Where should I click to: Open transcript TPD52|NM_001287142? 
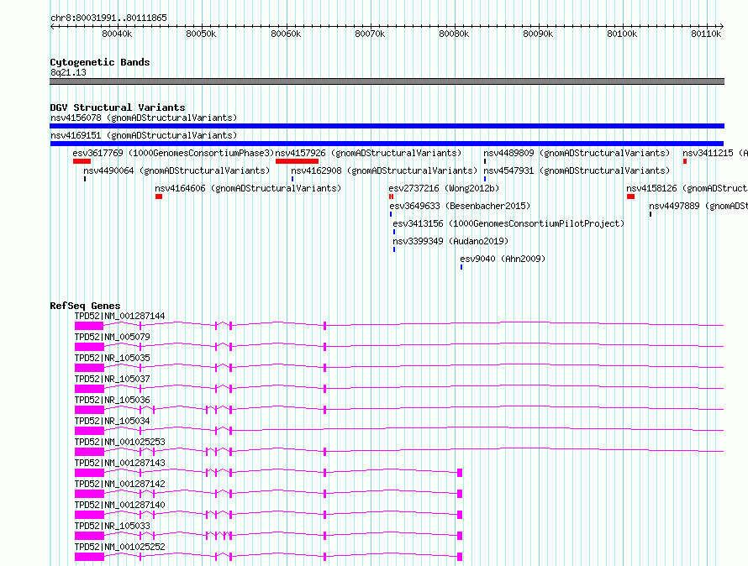(119, 484)
